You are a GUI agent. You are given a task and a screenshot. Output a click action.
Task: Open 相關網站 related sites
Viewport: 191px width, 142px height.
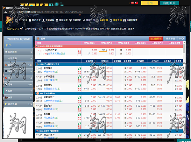click(x=77, y=20)
